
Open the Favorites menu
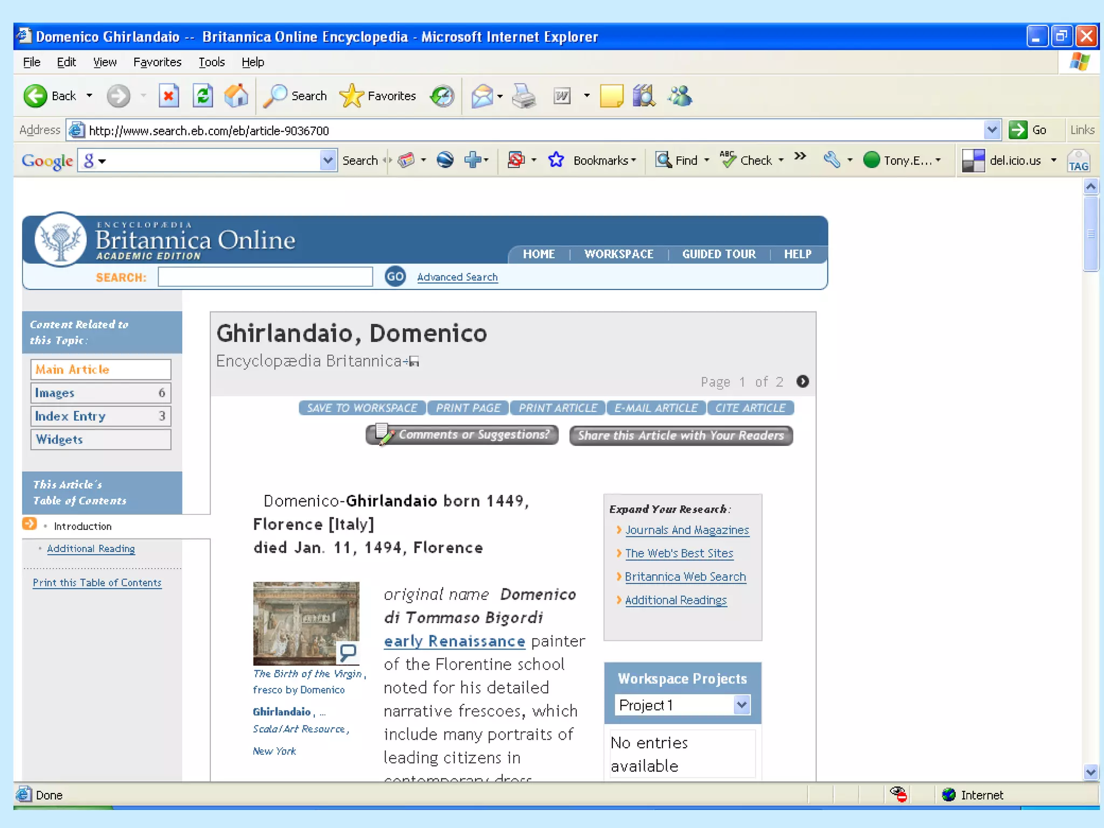click(157, 62)
